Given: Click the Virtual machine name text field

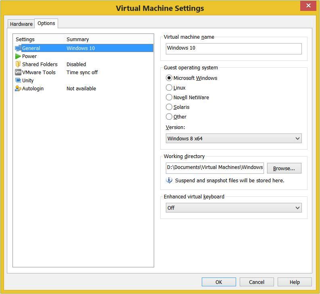Looking at the screenshot, I should click(234, 48).
